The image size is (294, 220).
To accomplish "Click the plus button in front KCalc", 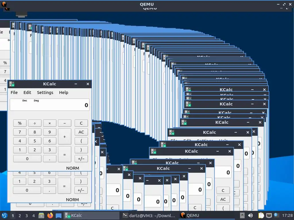I will [x=65, y=137].
